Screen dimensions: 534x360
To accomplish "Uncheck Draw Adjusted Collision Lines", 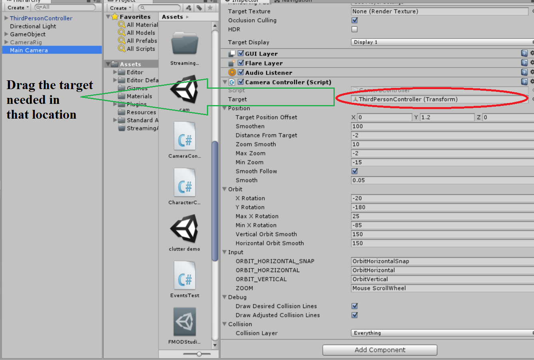I will pos(355,315).
